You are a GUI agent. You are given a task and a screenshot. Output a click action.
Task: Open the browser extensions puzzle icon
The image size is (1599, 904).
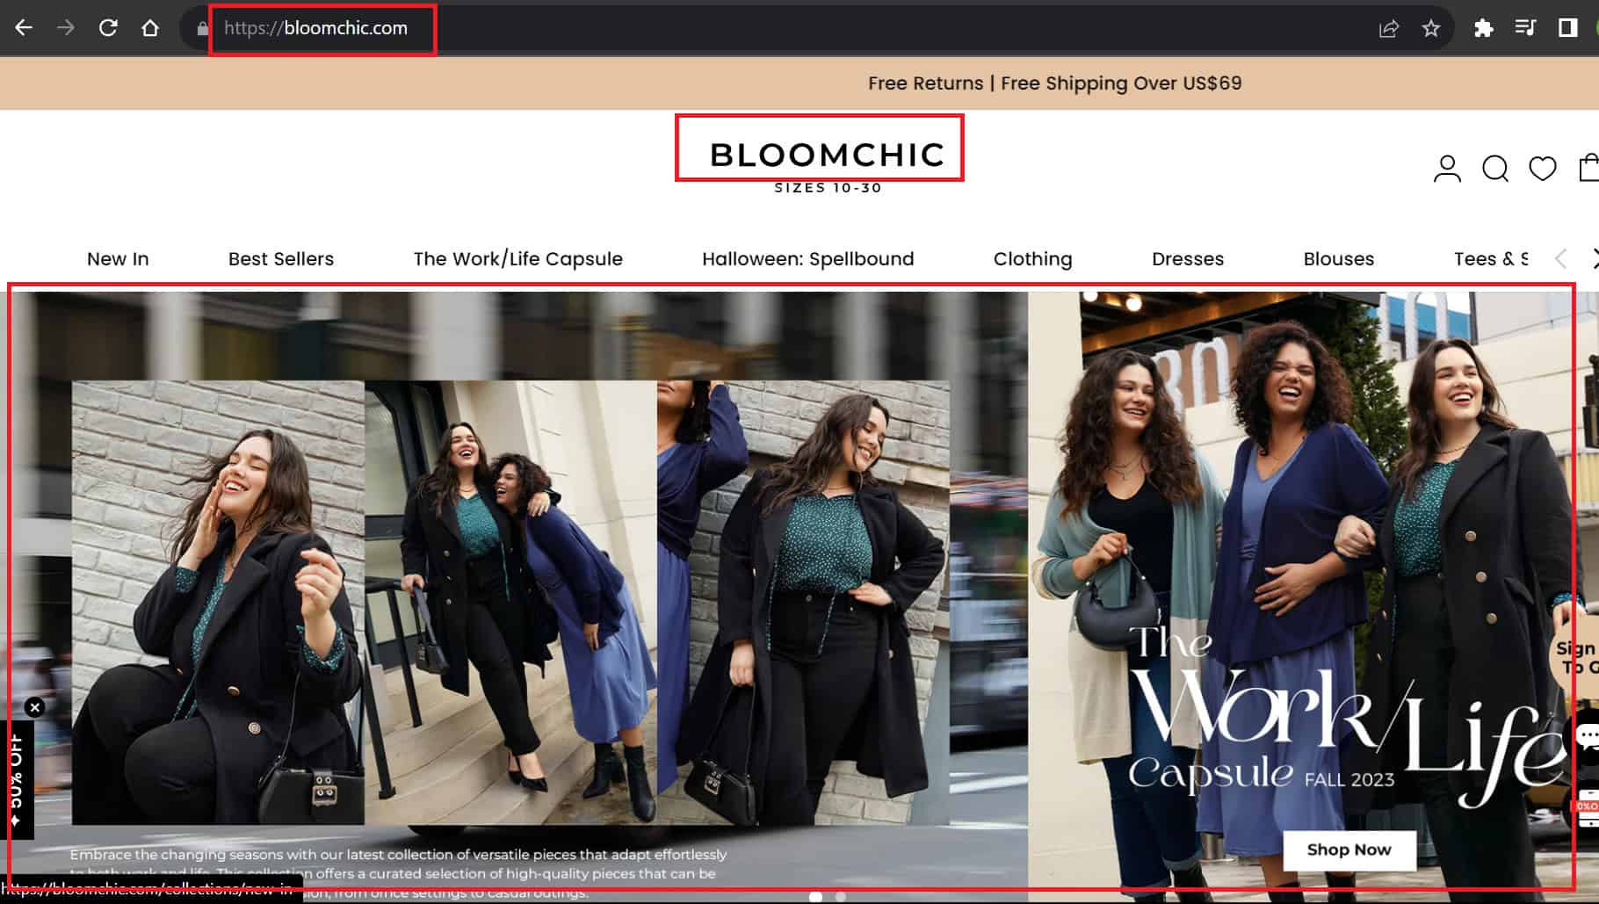1484,28
